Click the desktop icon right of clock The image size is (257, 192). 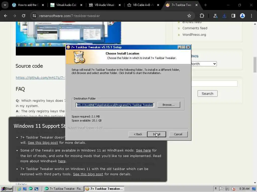(x=254, y=189)
